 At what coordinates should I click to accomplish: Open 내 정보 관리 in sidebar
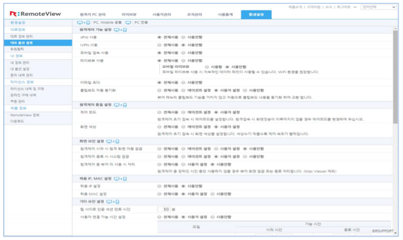pos(20,63)
